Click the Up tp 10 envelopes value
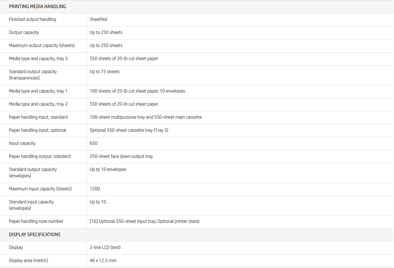The height and width of the screenshot is (268, 394). (108, 169)
